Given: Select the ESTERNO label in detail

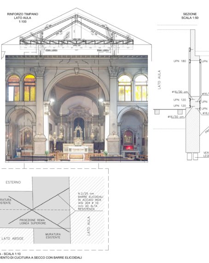Looking at the screenshot, I should (x=13, y=182).
